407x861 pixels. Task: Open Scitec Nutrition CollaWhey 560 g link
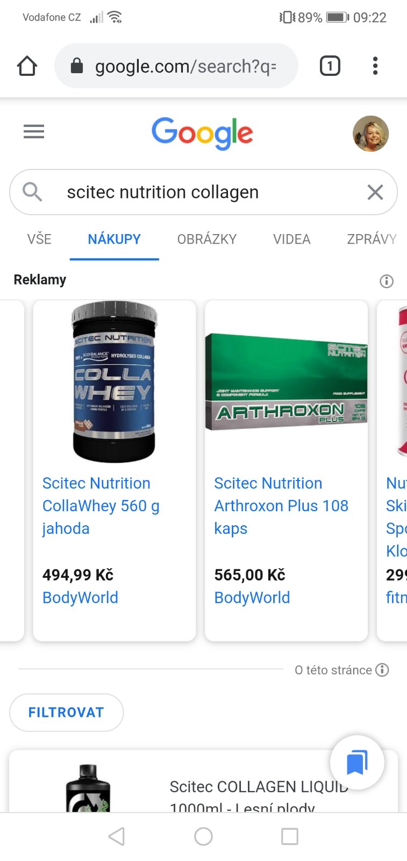pyautogui.click(x=101, y=505)
